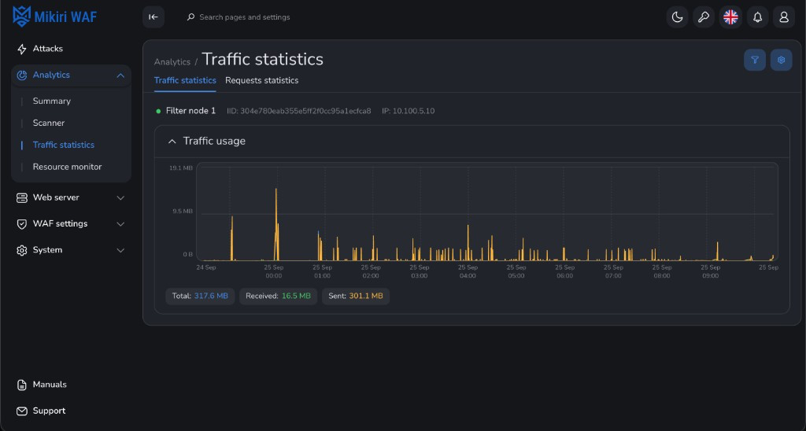Open the chart settings gear button

click(x=781, y=60)
